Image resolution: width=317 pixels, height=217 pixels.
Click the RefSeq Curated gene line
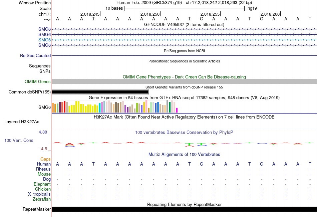click(184, 56)
